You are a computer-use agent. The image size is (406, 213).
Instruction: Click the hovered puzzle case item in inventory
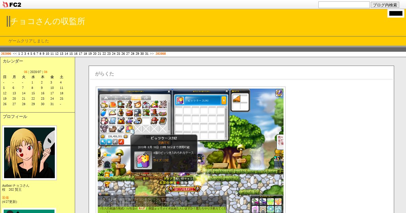tap(129, 129)
